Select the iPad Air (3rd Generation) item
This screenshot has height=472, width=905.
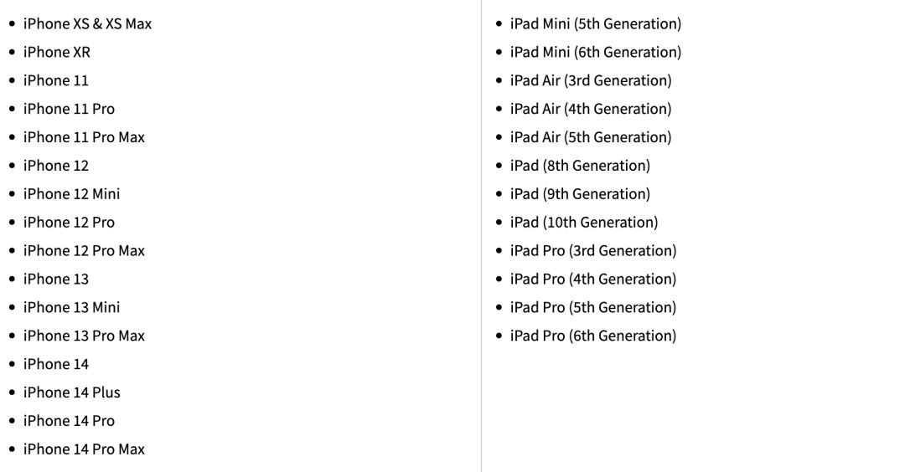coord(590,80)
